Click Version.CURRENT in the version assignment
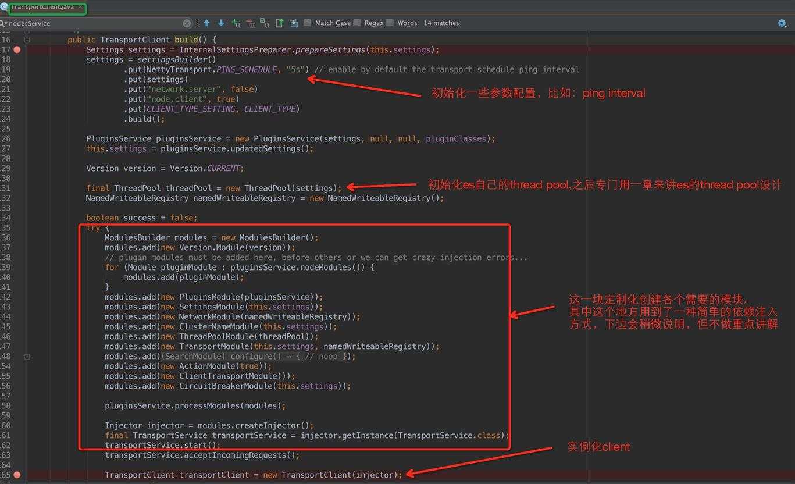 (205, 169)
